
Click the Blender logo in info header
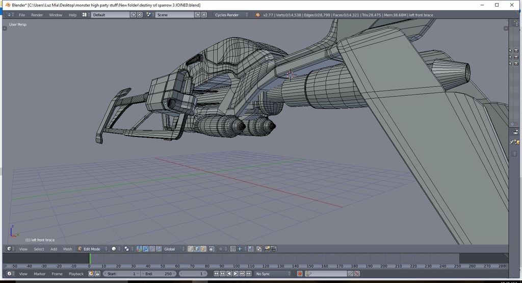click(x=257, y=15)
